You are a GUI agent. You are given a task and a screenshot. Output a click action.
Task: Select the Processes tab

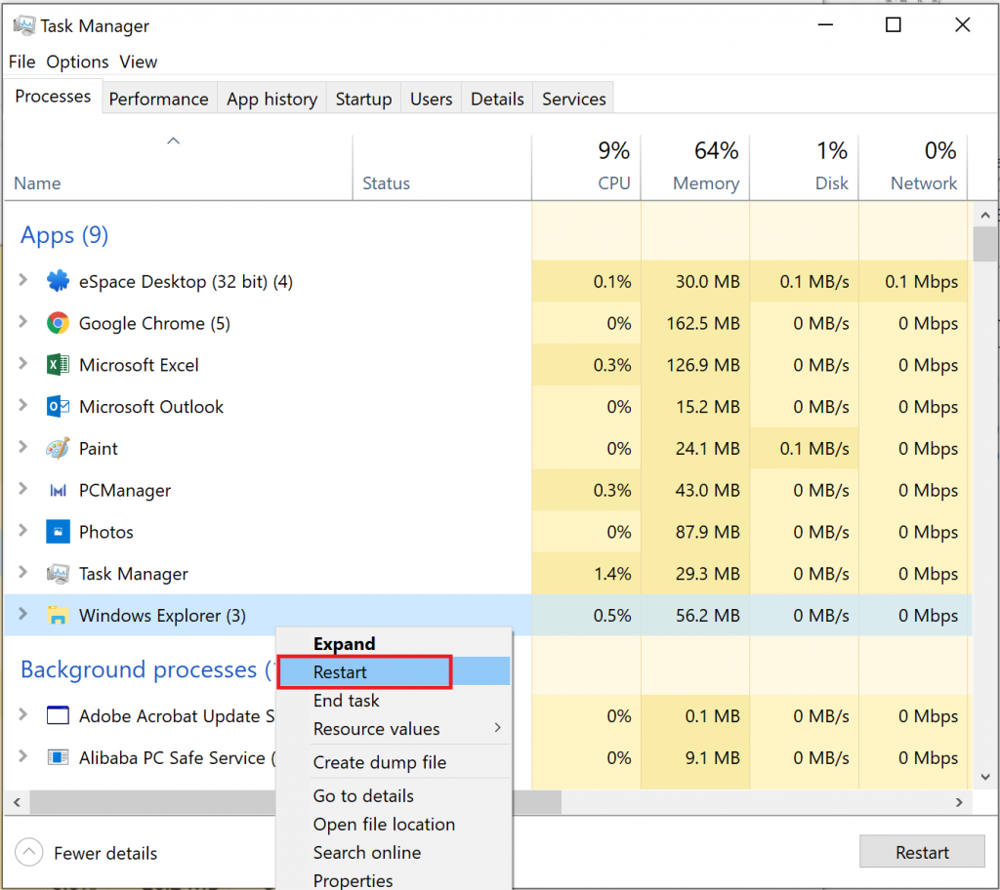tap(53, 97)
